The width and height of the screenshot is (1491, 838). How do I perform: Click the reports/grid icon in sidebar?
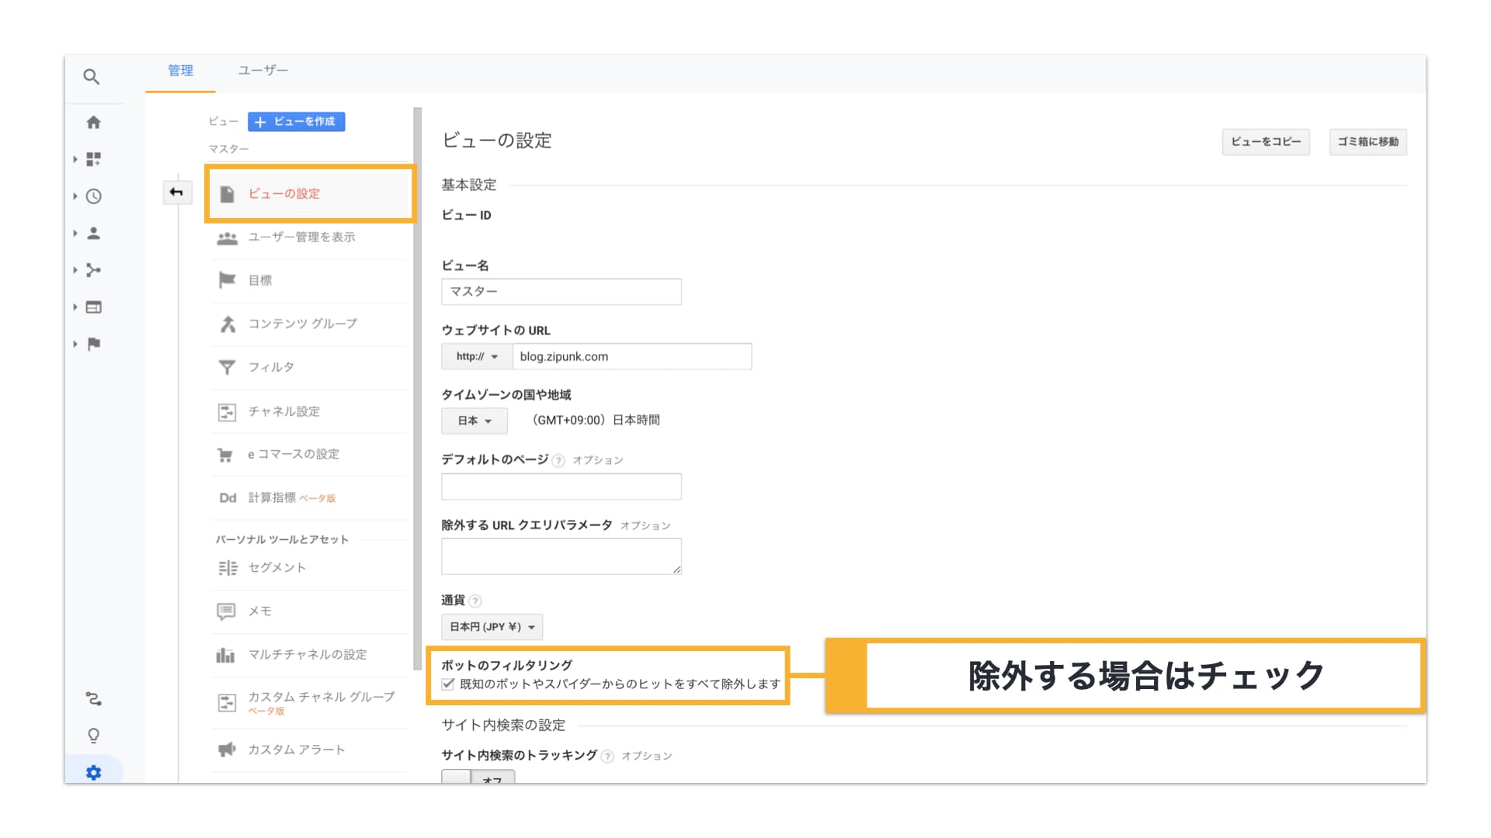[x=93, y=160]
